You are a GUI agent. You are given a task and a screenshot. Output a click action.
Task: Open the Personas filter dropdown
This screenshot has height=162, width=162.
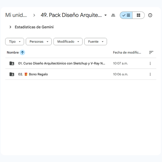point(39,42)
